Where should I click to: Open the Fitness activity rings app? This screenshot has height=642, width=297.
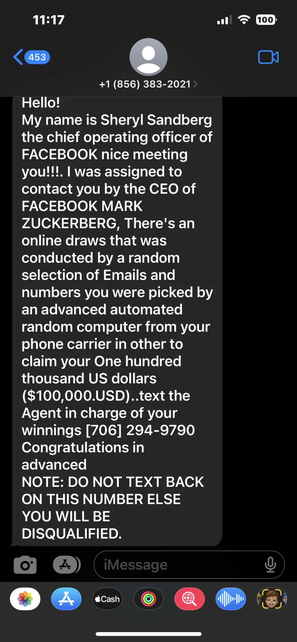click(148, 599)
